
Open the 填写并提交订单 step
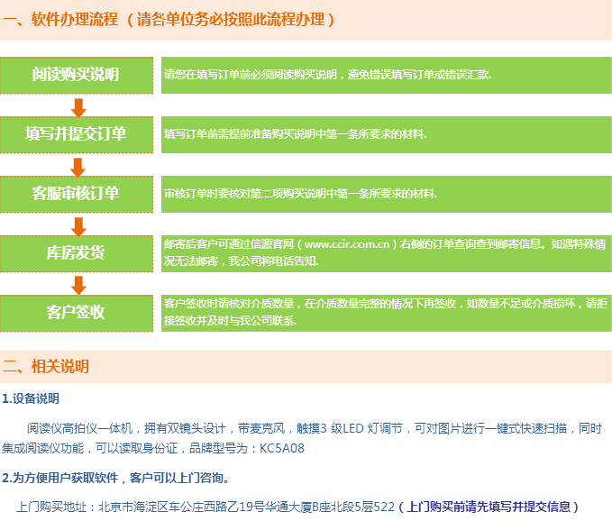click(x=77, y=134)
